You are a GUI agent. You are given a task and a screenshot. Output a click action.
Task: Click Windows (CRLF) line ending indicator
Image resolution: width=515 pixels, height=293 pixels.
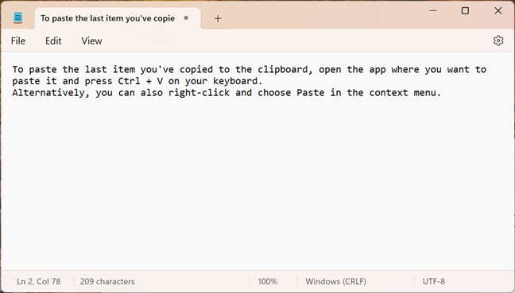[x=335, y=281]
